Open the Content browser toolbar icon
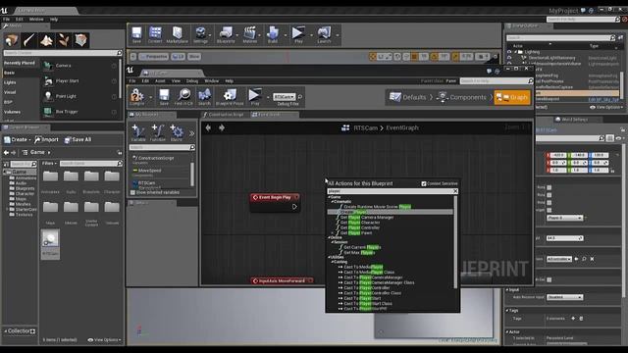The width and height of the screenshot is (628, 353). pos(155,34)
